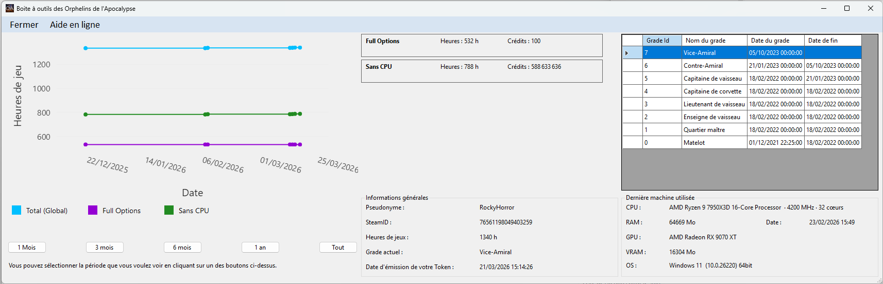Select the Contre-Amiral grade row
Screen dimensions: 883x284
coord(714,66)
